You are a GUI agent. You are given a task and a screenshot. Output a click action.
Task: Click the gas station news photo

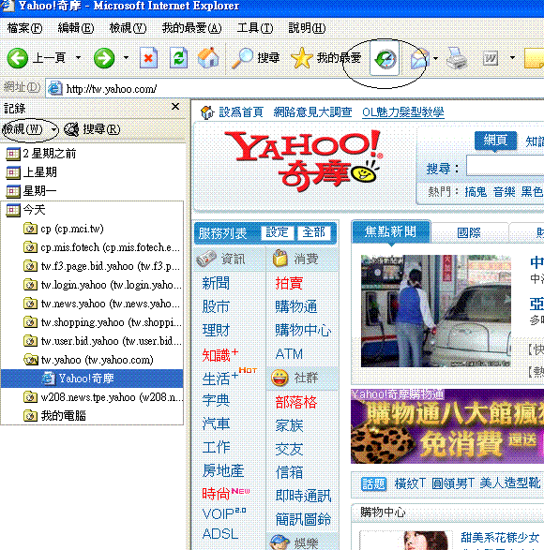coord(436,311)
